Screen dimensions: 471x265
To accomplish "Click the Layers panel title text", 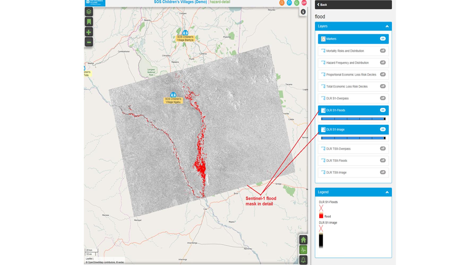I will pyautogui.click(x=323, y=26).
